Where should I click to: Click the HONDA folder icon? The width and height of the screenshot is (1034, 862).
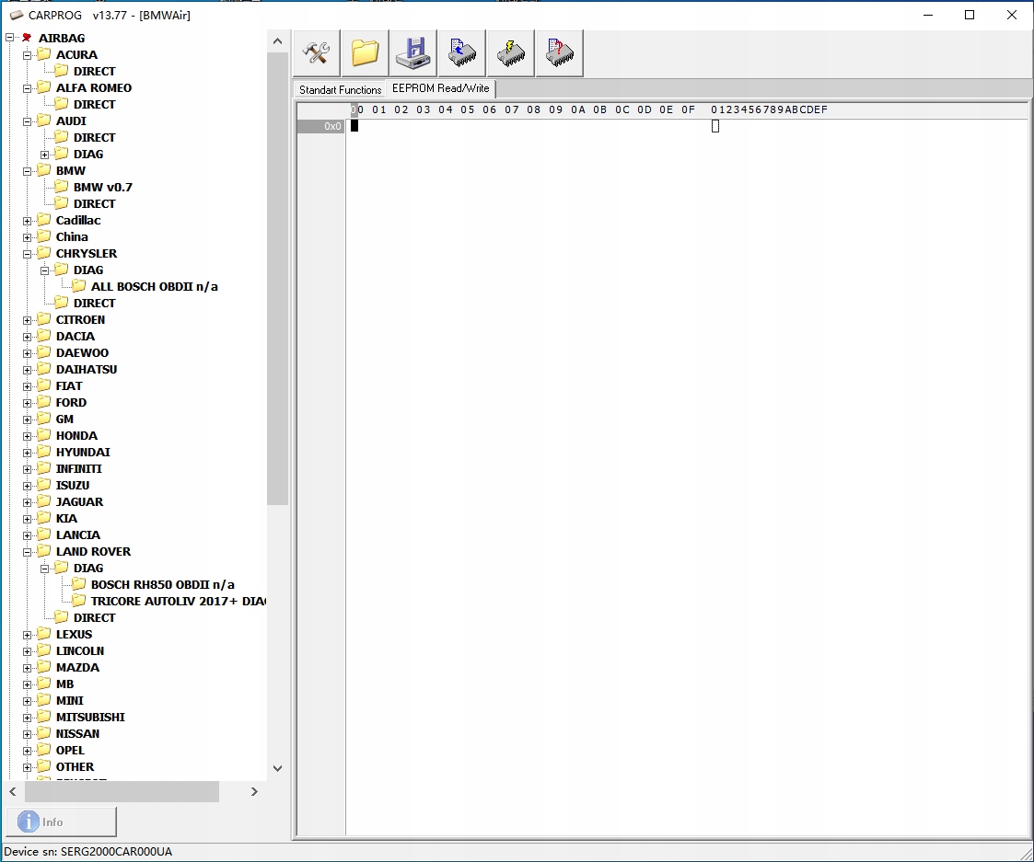tap(44, 435)
